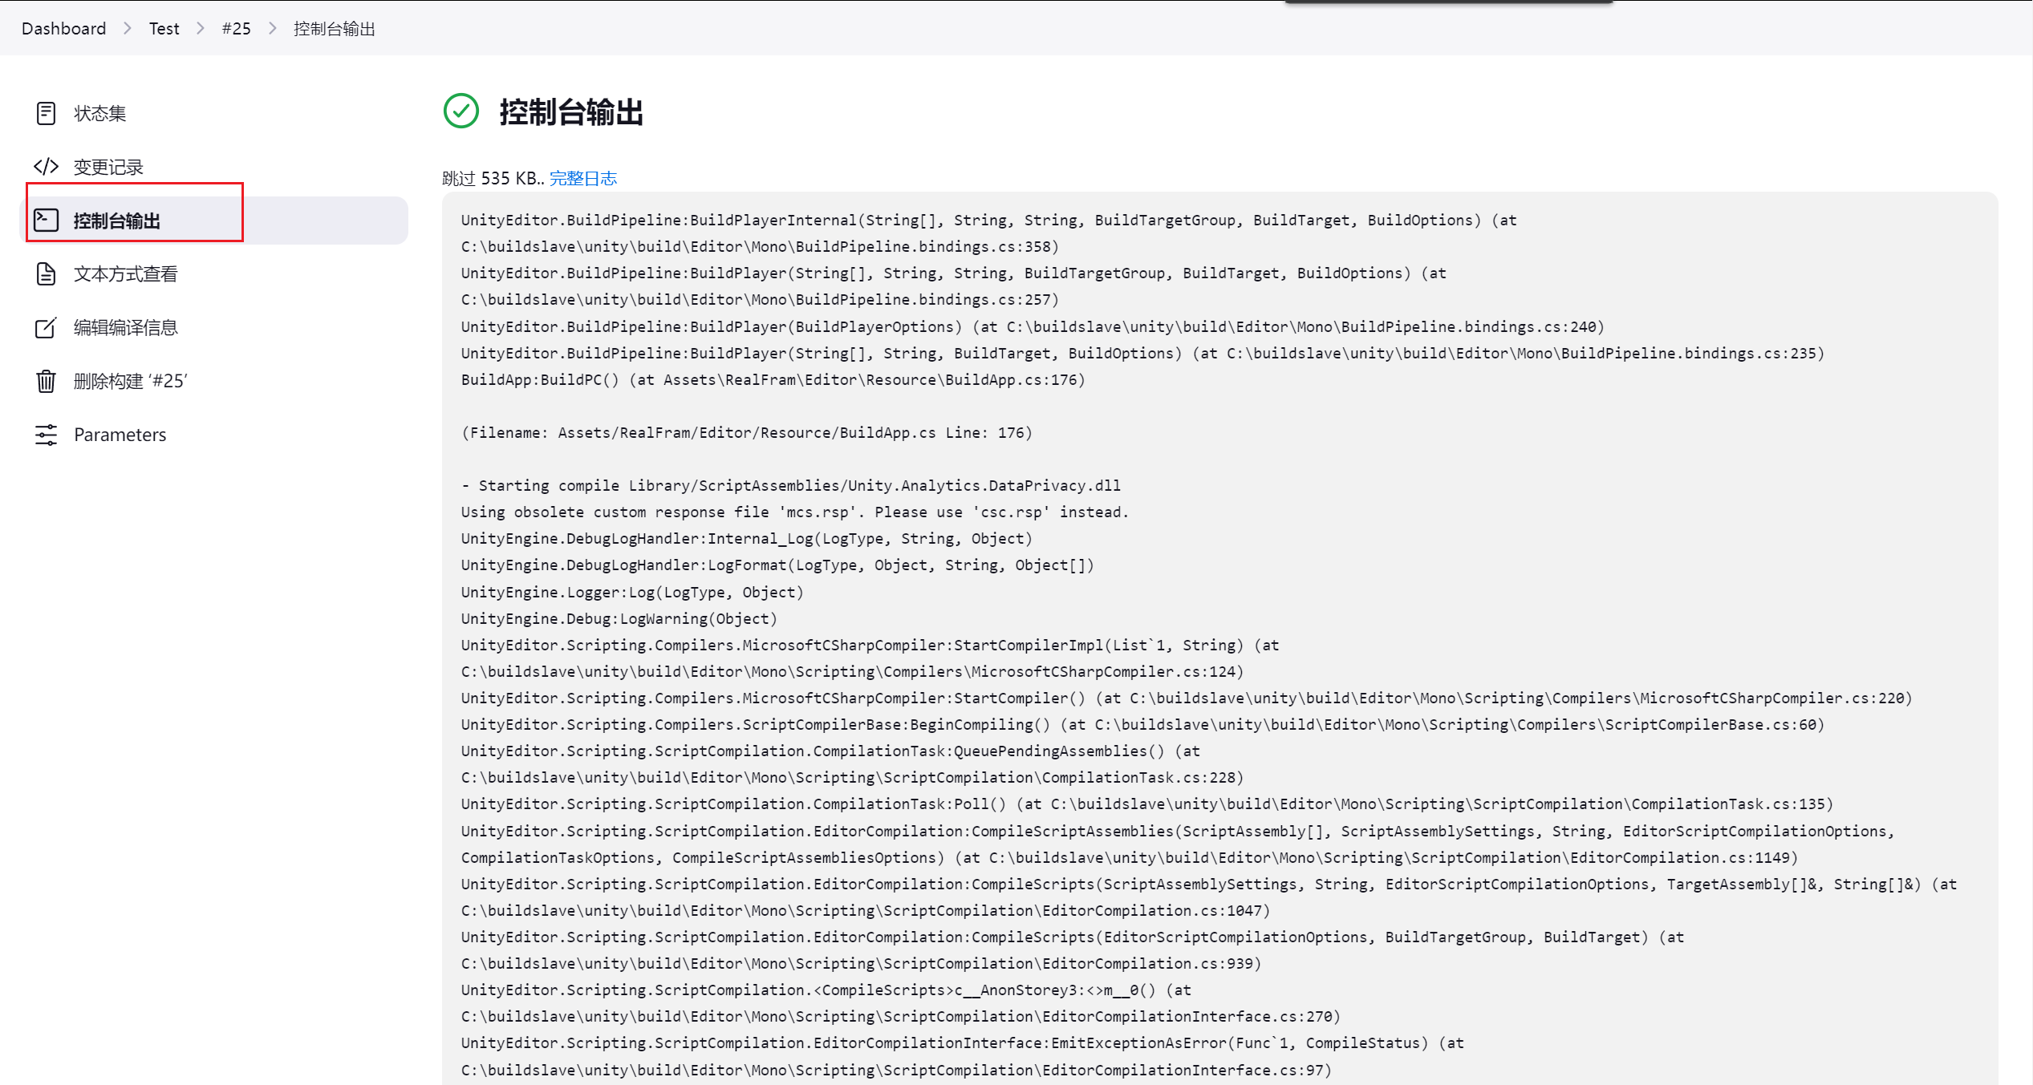Click the 'EditorCompilationInterface.cs:270)' log line
Viewport: 2033px width, 1085px height.
(x=900, y=1016)
